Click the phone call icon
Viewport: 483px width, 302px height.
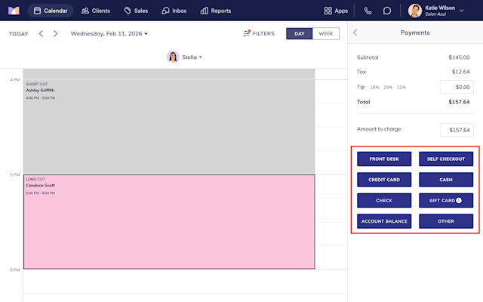click(x=368, y=11)
